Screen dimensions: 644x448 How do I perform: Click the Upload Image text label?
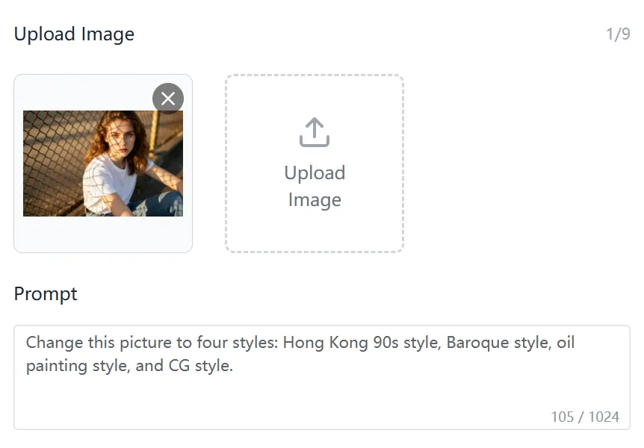pos(314,186)
